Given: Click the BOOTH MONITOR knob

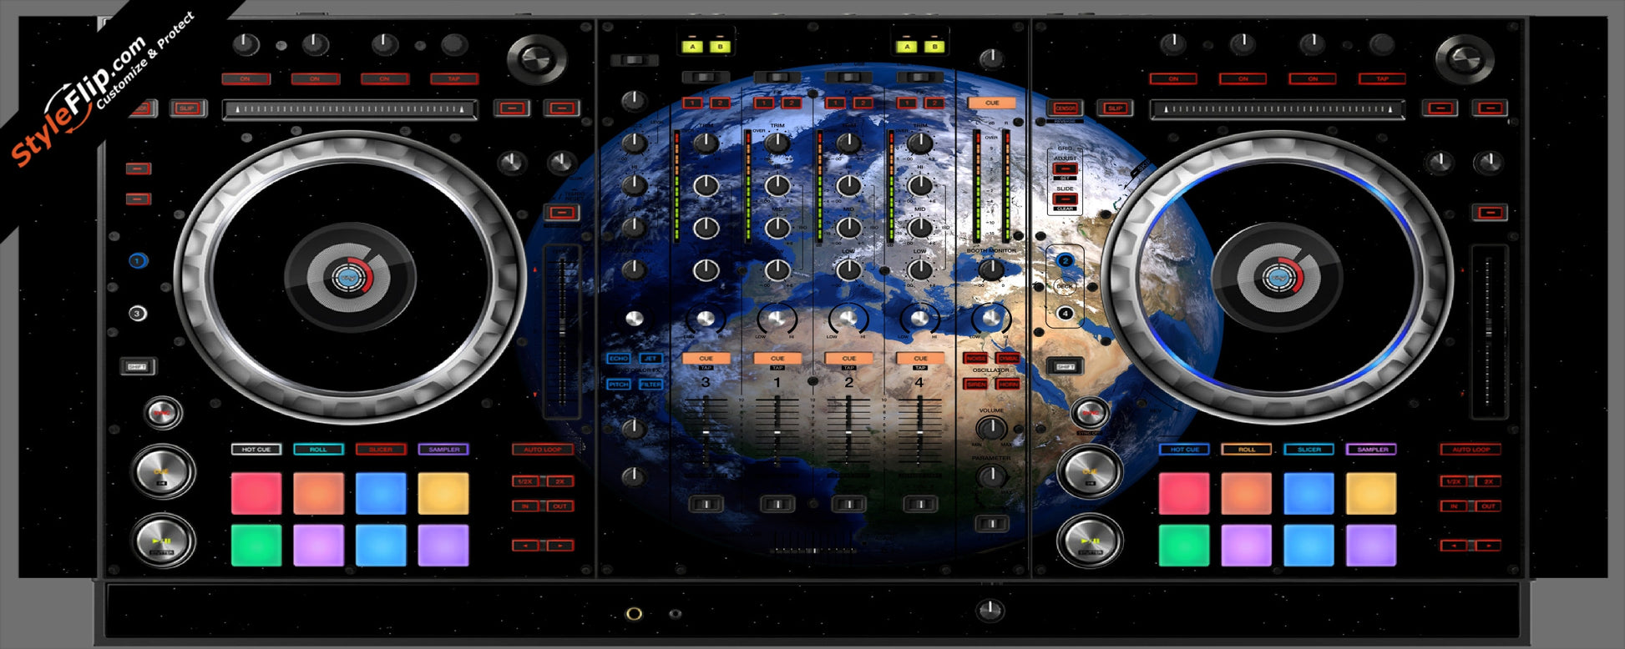Looking at the screenshot, I should tap(991, 269).
